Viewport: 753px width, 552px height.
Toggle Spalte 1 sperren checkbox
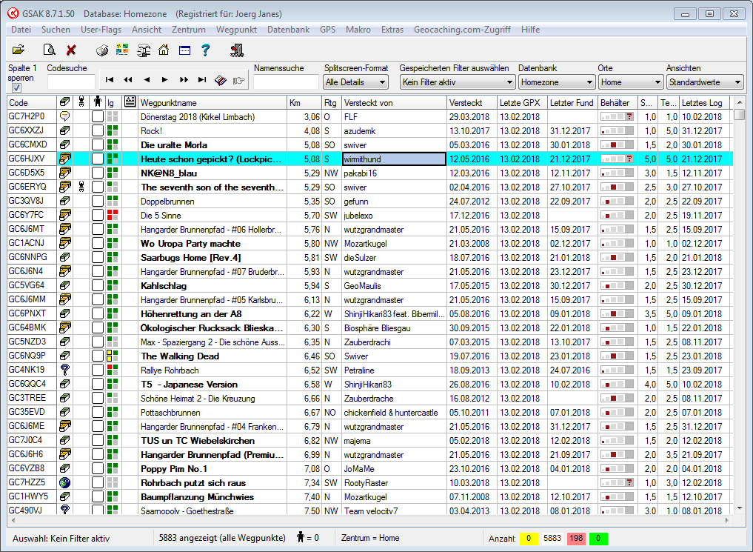pyautogui.click(x=16, y=88)
